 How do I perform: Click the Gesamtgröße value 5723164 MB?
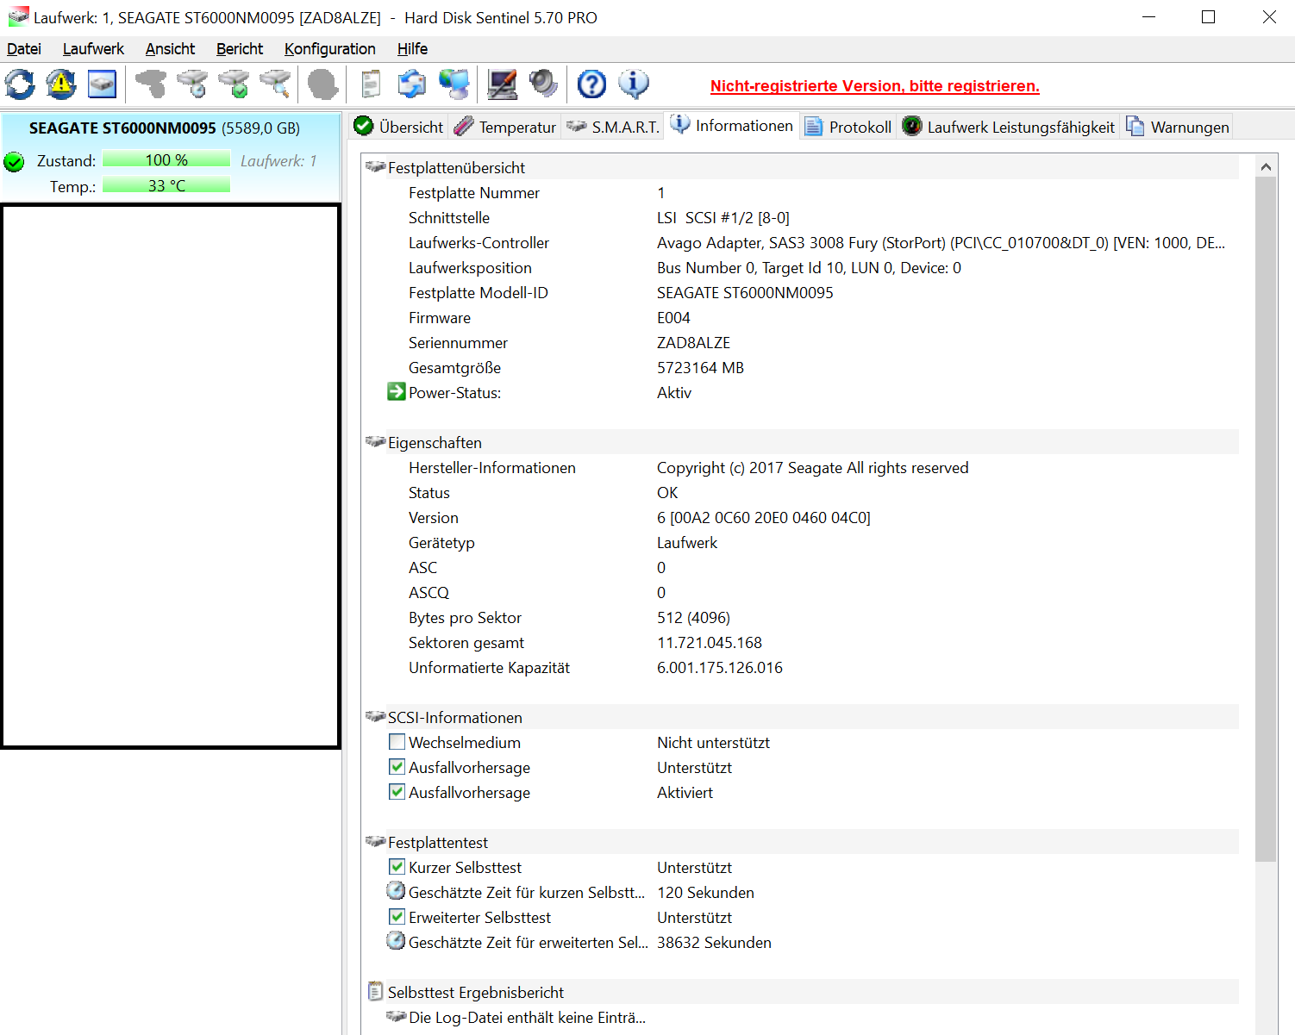click(700, 368)
